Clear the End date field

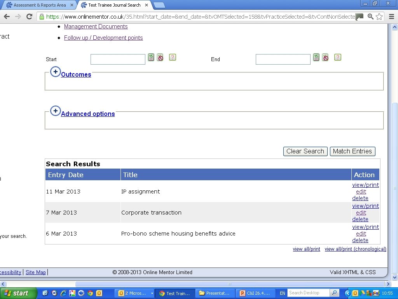[x=325, y=58]
